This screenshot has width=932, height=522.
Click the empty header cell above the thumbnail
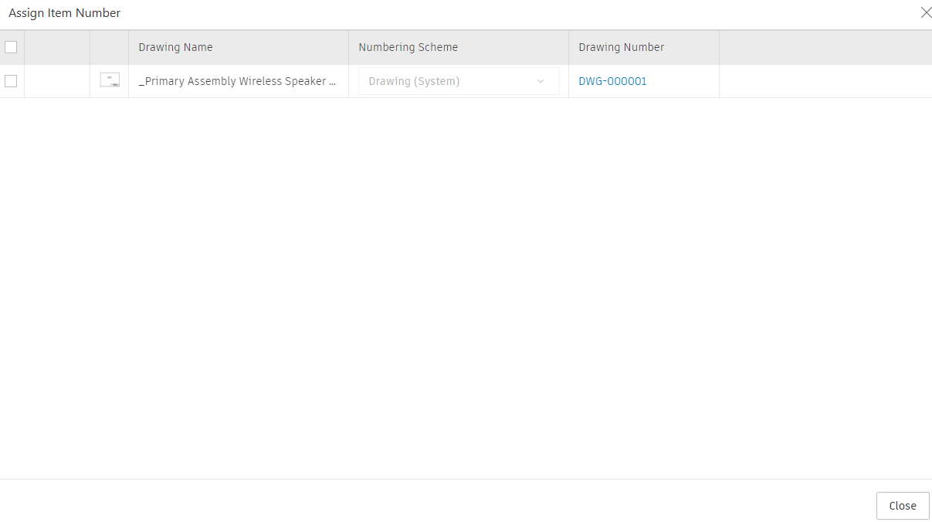(x=109, y=47)
